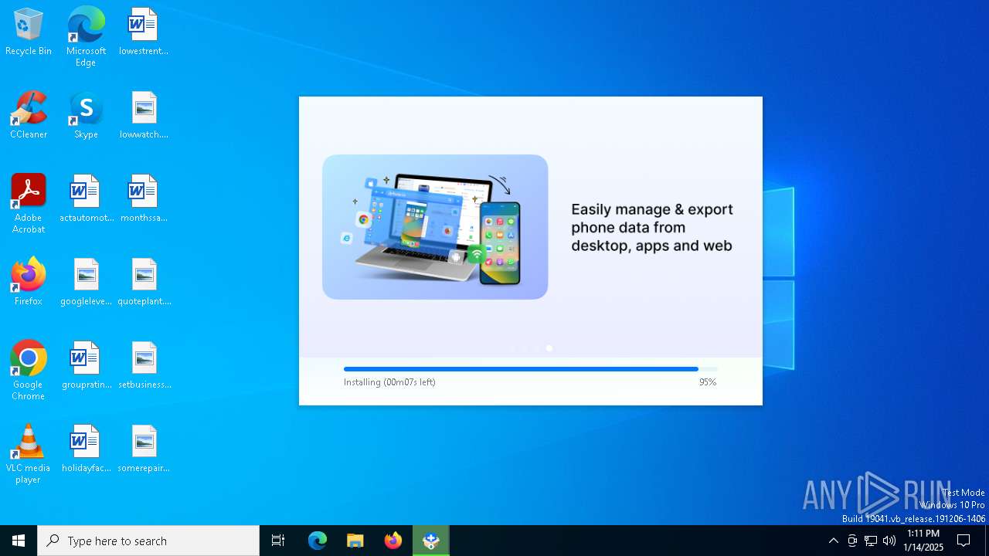Open the Firefox desktop shortcut
Screen dimensions: 989x556
pos(29,282)
